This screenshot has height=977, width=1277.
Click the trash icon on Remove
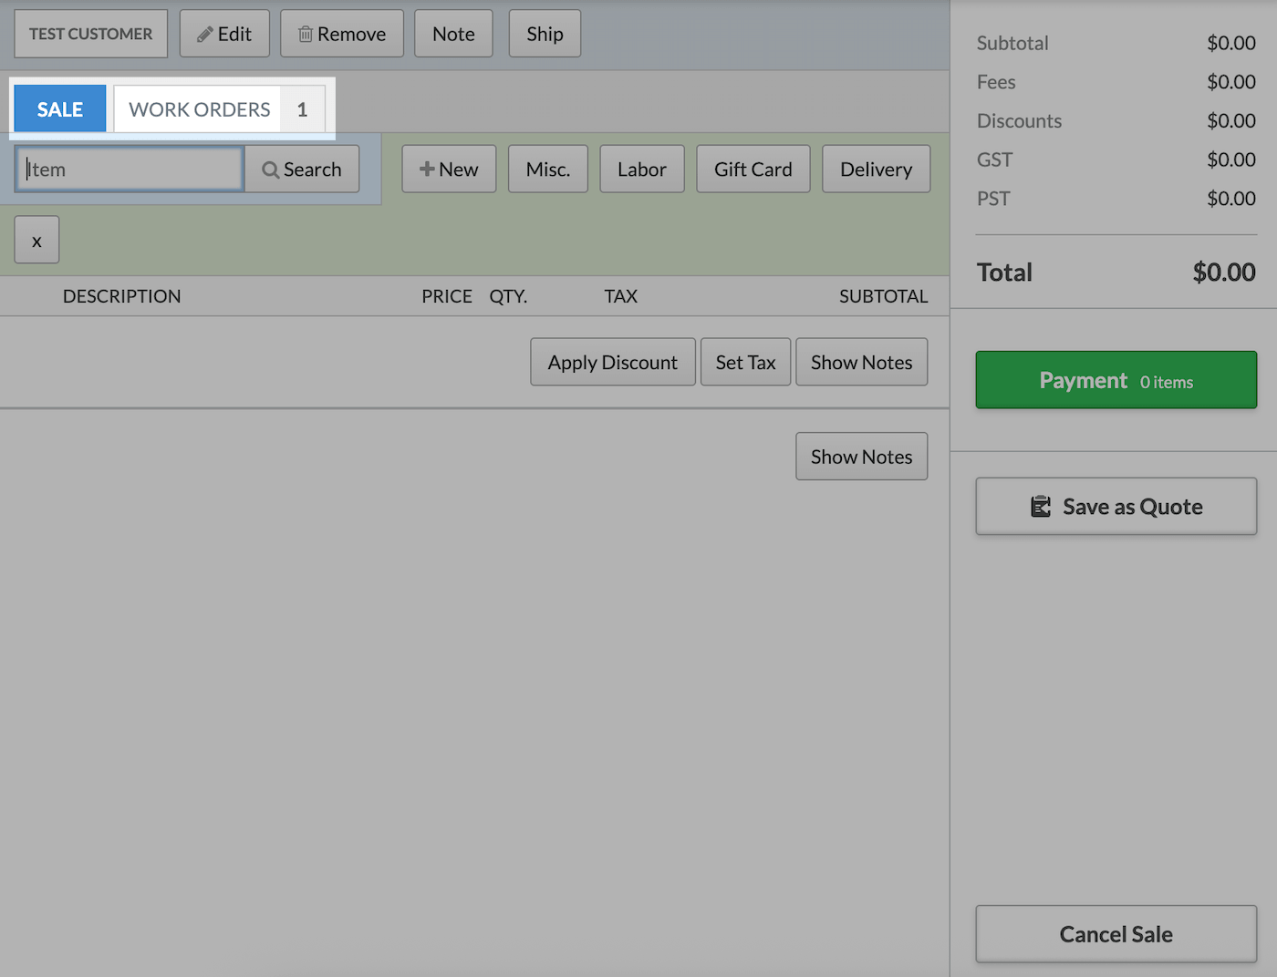(x=306, y=35)
